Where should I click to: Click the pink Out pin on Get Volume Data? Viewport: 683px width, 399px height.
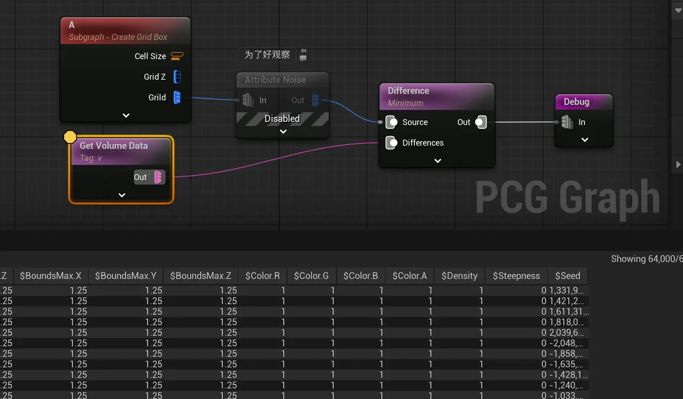(158, 177)
